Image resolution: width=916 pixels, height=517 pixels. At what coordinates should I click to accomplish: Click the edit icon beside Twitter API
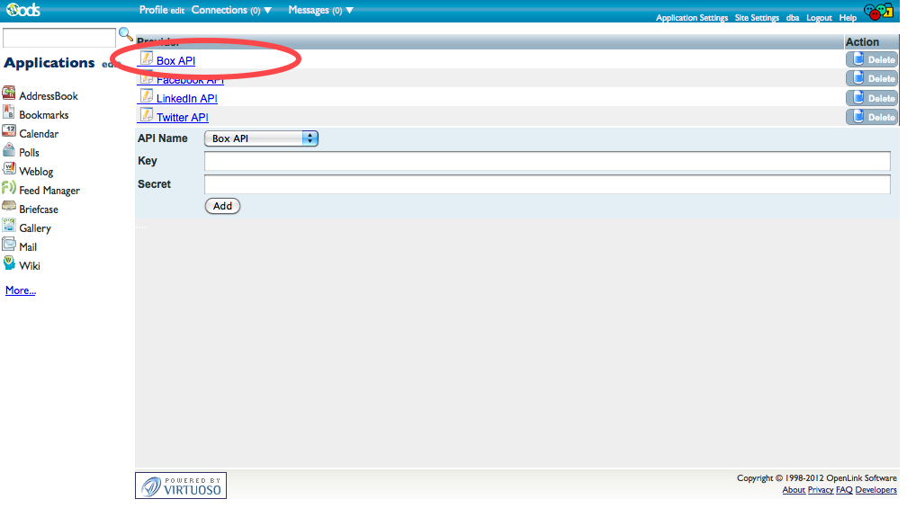(147, 116)
